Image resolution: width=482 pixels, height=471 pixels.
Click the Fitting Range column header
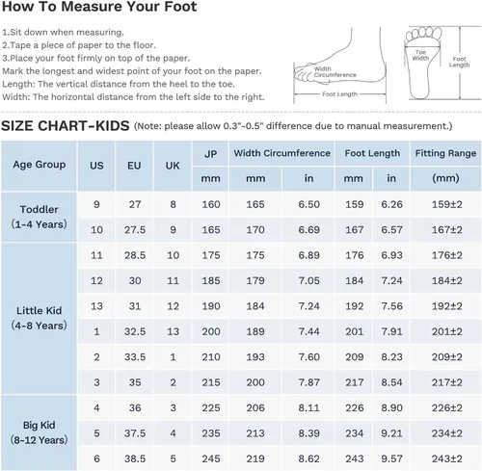point(445,153)
